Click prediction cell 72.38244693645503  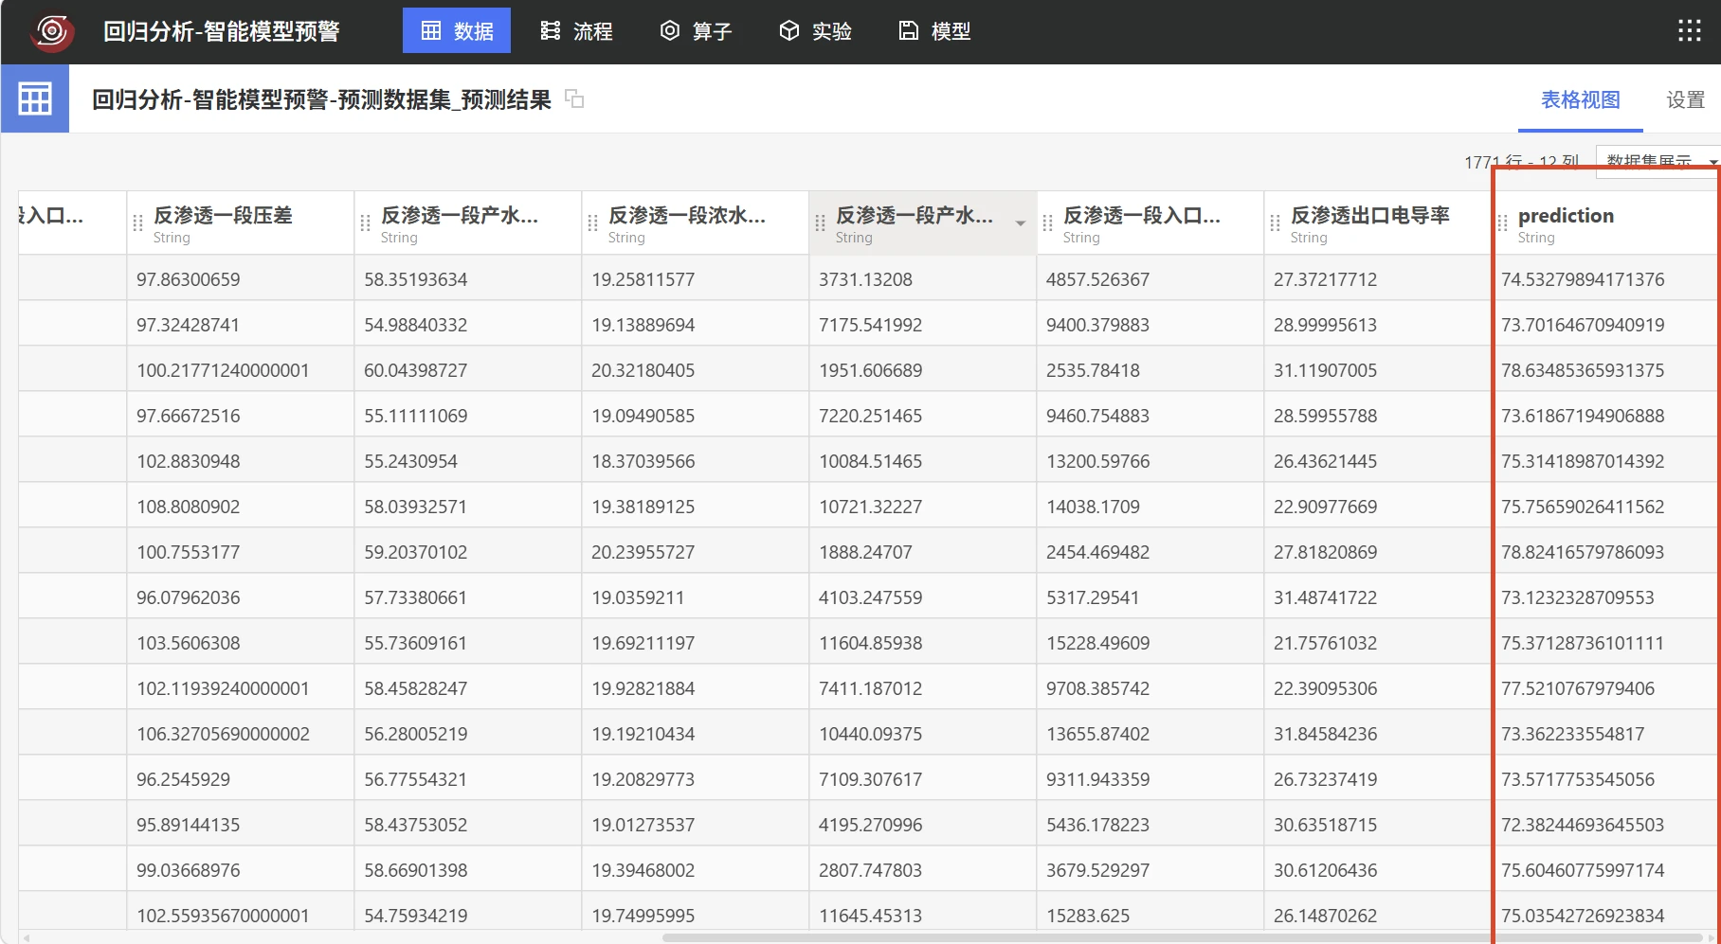coord(1606,825)
